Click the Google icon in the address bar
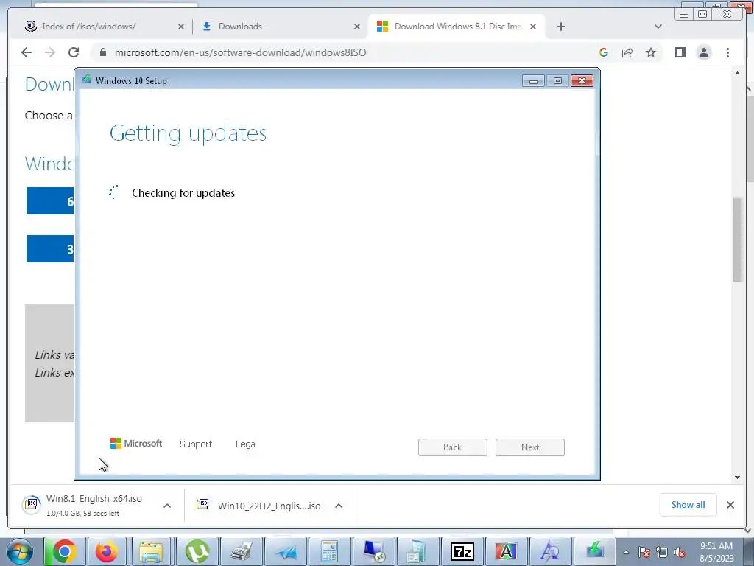Screen dimensions: 754x566 pyautogui.click(x=604, y=52)
